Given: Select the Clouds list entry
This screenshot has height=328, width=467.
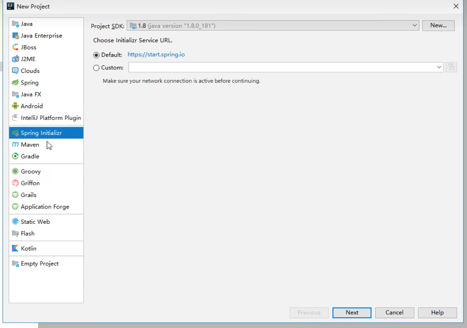Looking at the screenshot, I should coord(46,71).
